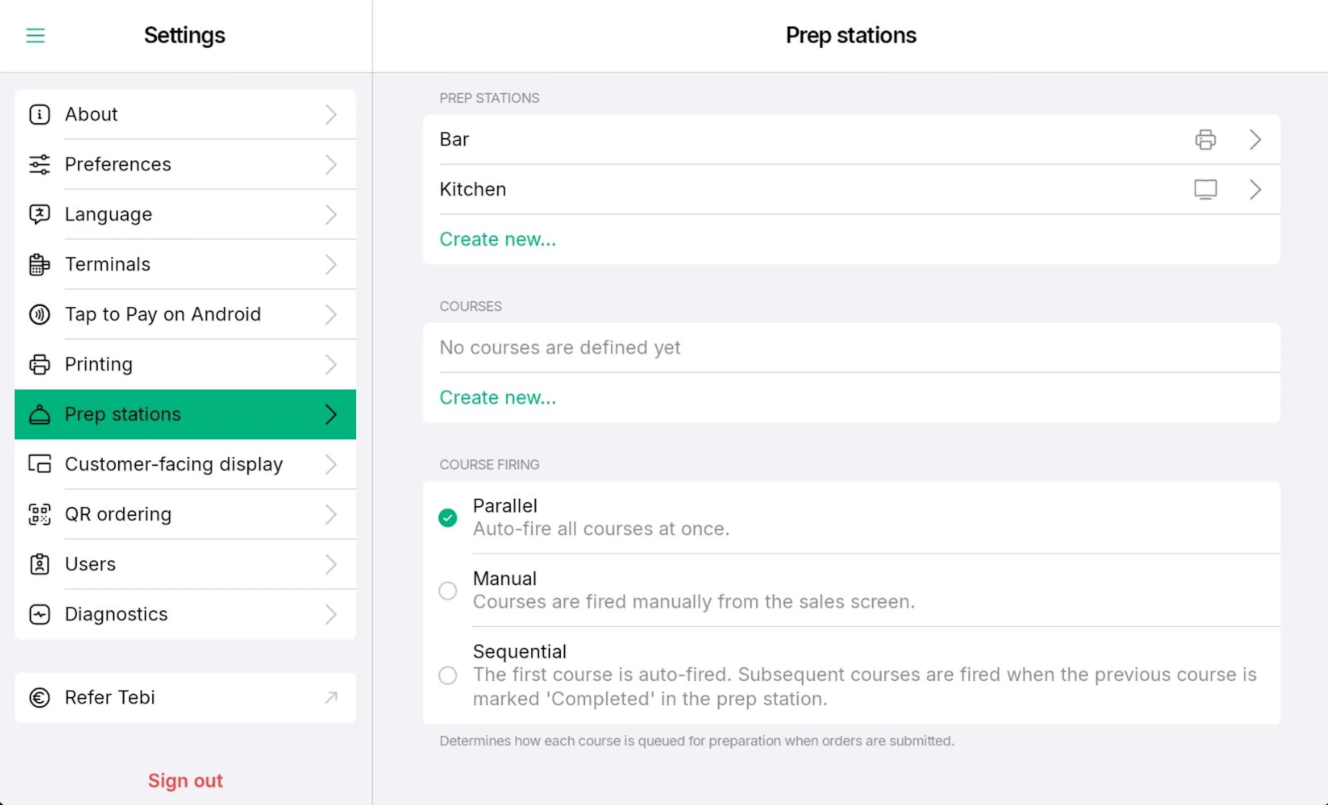
Task: Select Parallel course firing option
Action: [448, 518]
